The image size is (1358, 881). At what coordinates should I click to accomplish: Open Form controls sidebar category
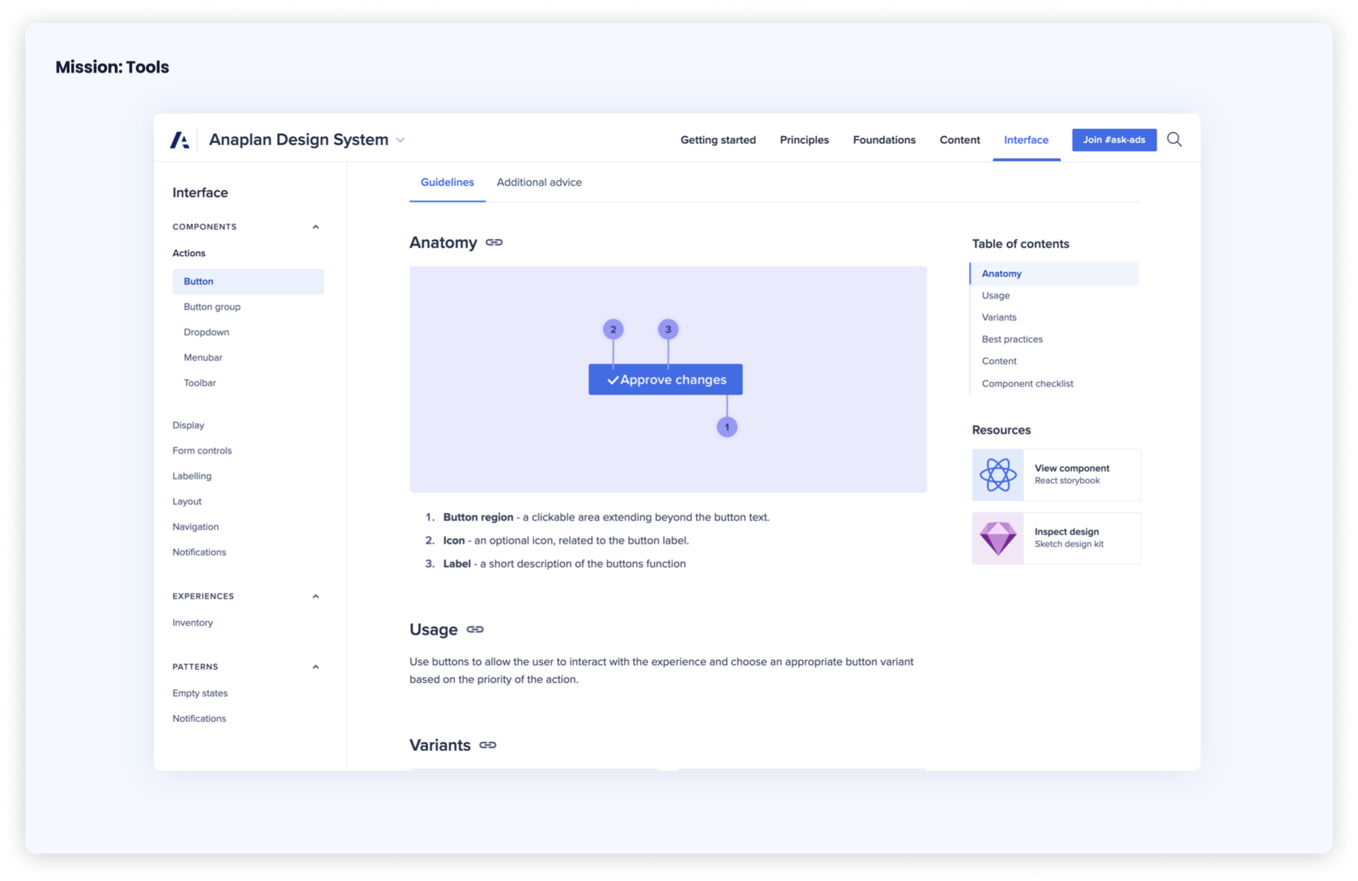[x=202, y=451]
